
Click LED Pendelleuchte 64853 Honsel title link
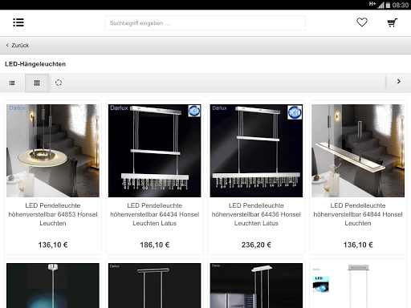[x=53, y=214]
